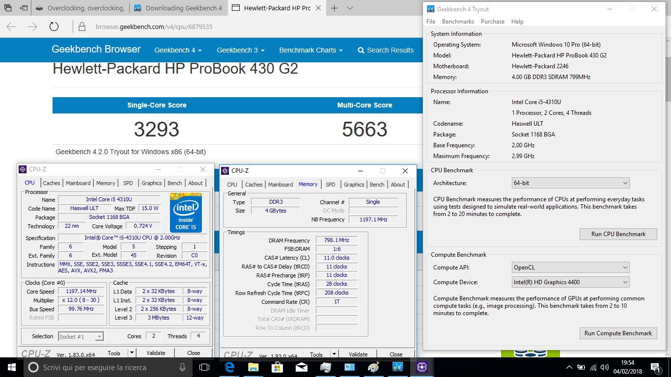
Task: Click the Cortana search box
Action: [108, 367]
